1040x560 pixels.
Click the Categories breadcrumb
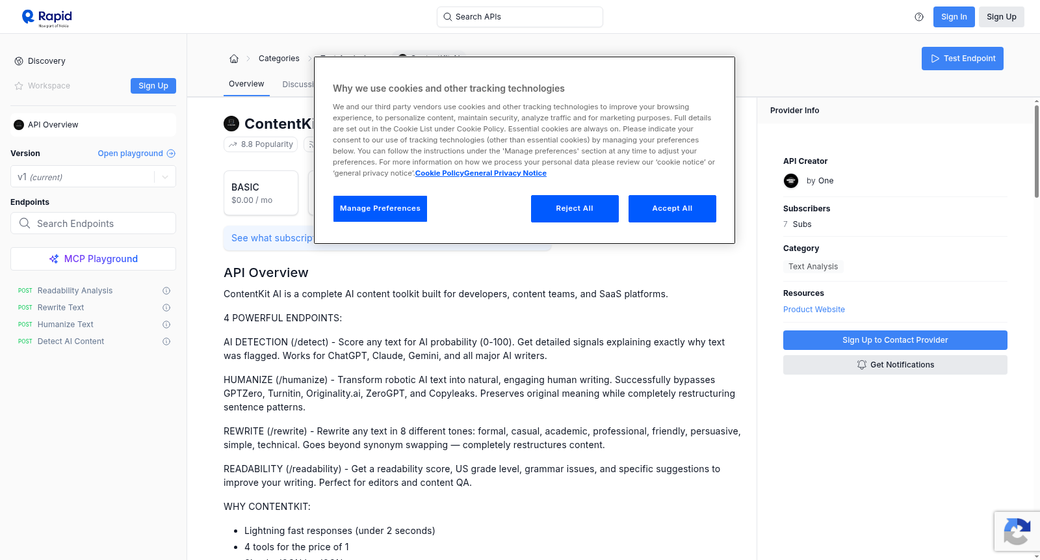(279, 59)
